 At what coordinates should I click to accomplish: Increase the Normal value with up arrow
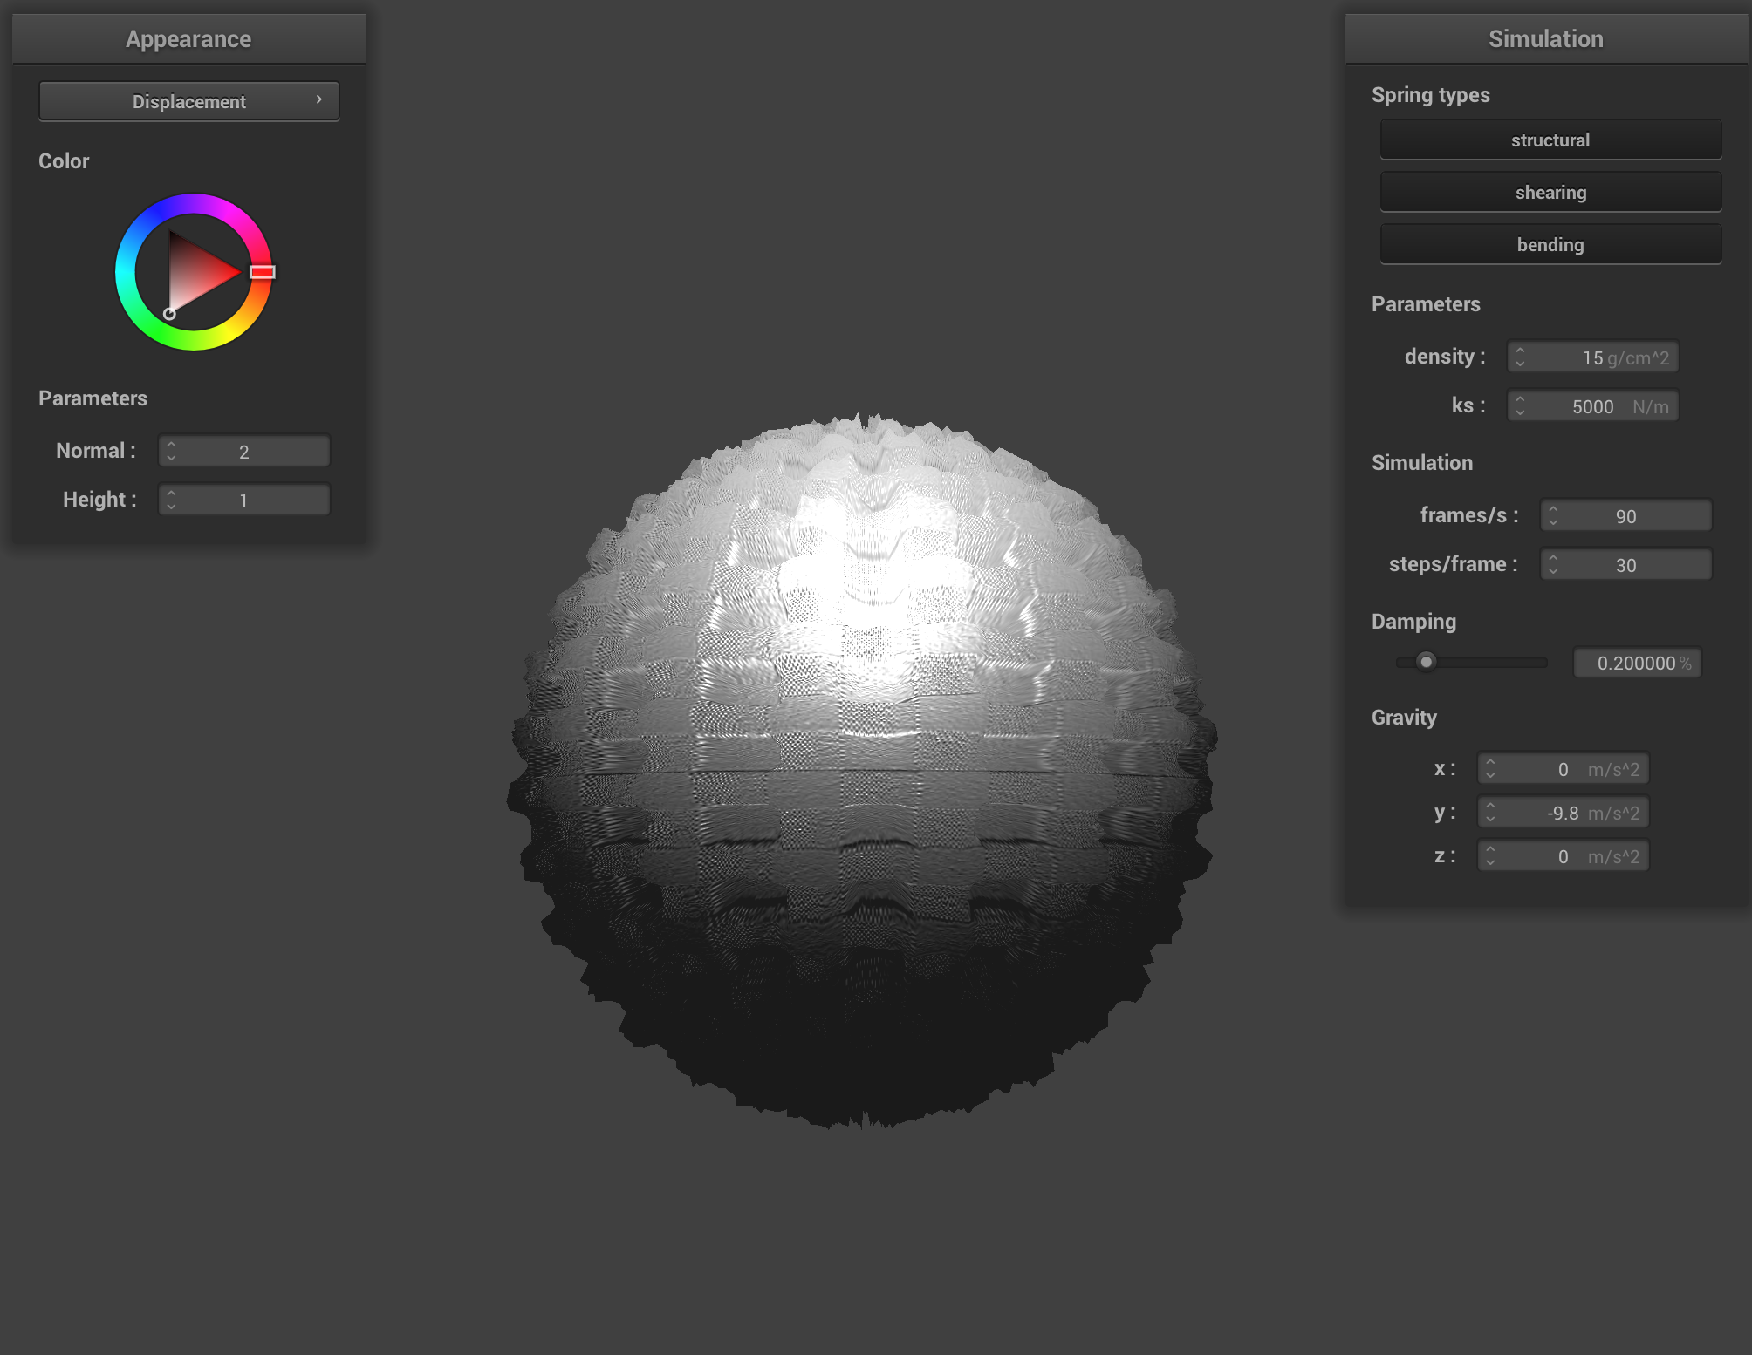point(171,445)
